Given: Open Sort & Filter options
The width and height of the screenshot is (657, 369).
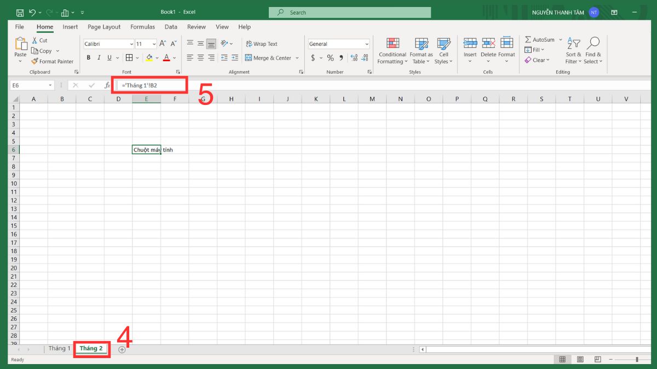Looking at the screenshot, I should [574, 51].
